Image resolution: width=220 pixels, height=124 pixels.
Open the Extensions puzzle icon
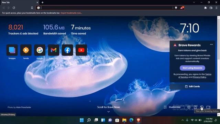point(206,8)
